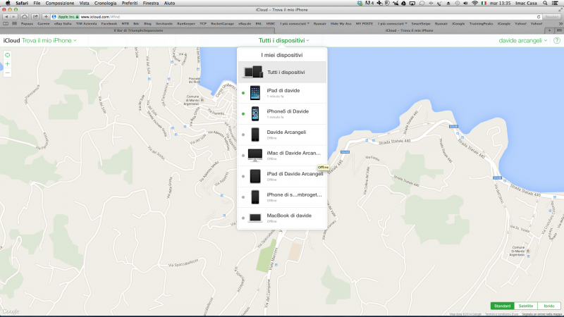Add bookmark with the plus toolbar button
This screenshot has height=317, width=564.
[x=46, y=17]
